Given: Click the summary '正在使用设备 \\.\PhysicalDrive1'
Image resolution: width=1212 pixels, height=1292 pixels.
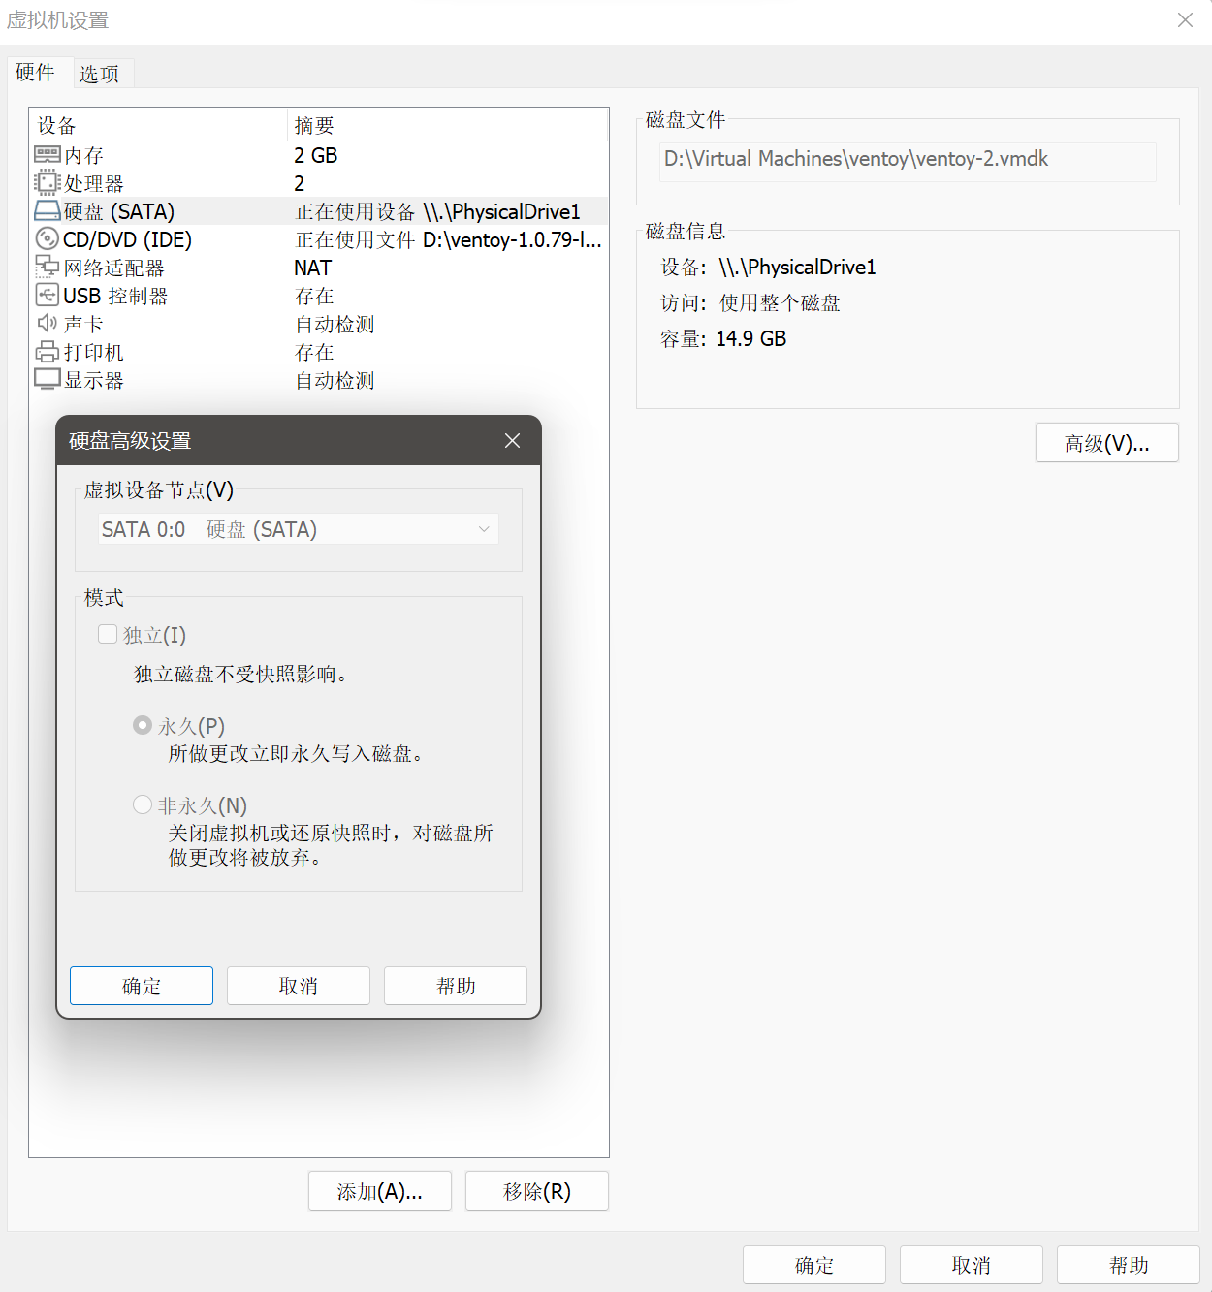Looking at the screenshot, I should [x=437, y=211].
